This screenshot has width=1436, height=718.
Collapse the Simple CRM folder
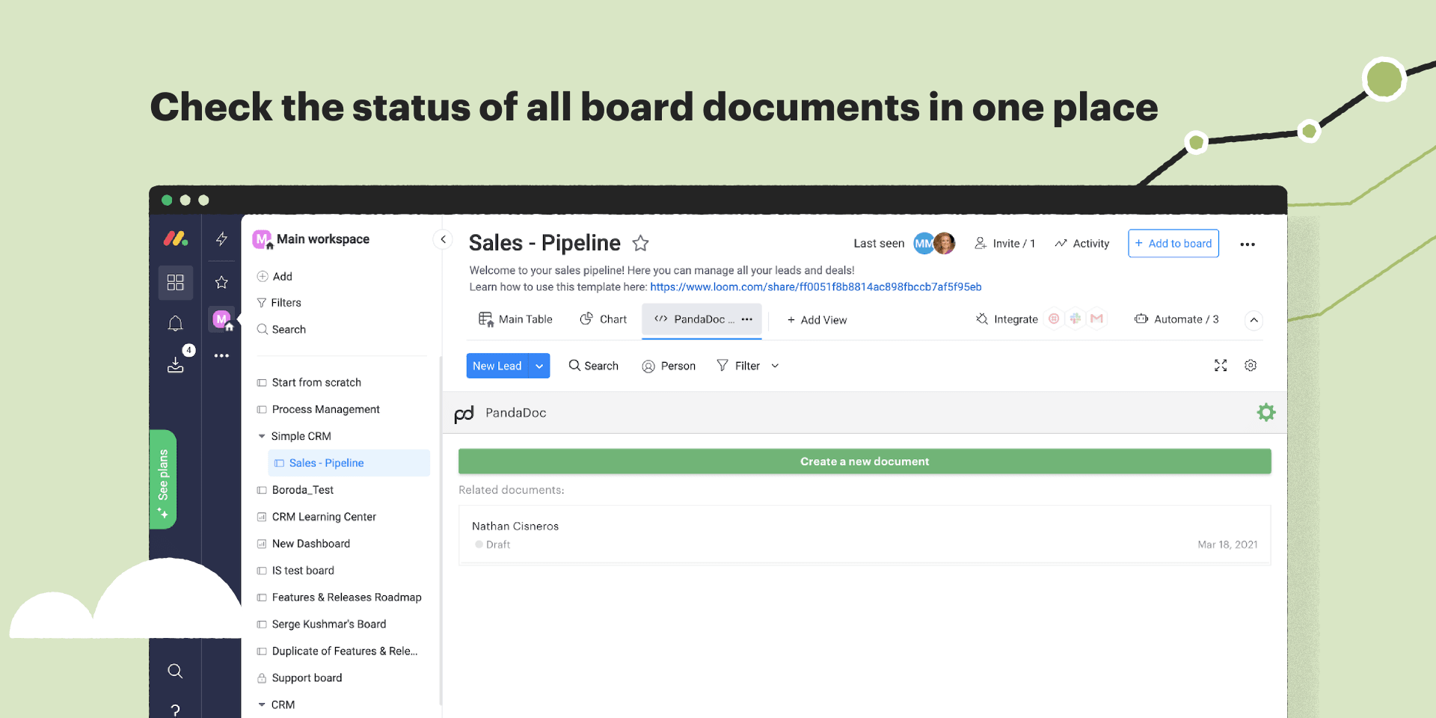coord(262,436)
